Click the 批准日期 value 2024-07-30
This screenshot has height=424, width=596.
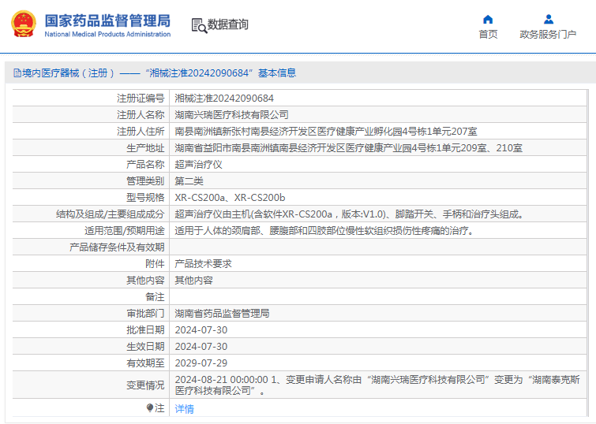201,330
